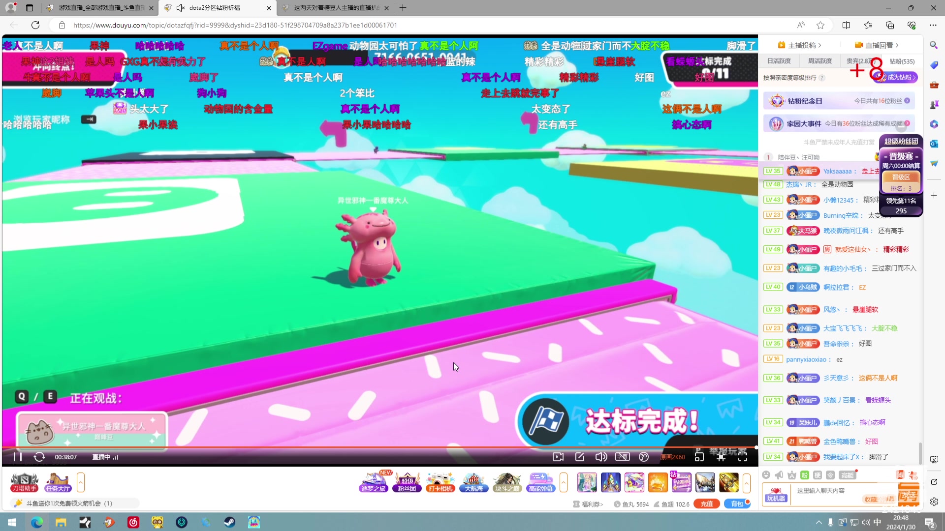Open the emoji picker in chat

click(766, 474)
